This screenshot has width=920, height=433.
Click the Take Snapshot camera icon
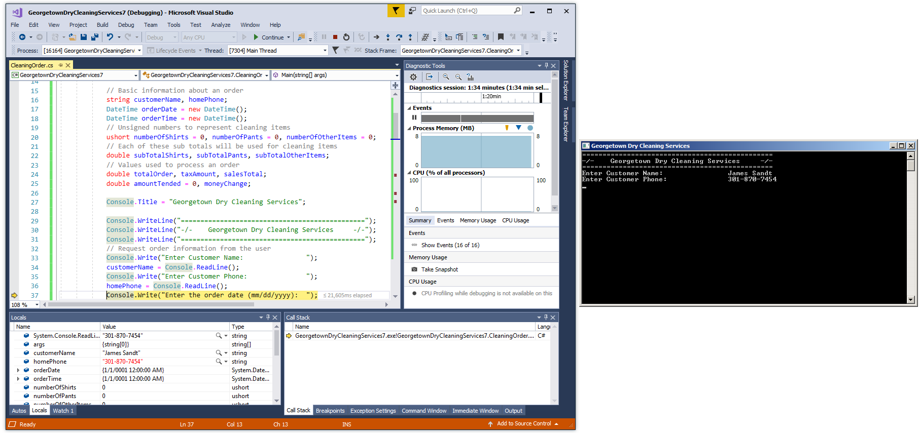[x=414, y=269]
